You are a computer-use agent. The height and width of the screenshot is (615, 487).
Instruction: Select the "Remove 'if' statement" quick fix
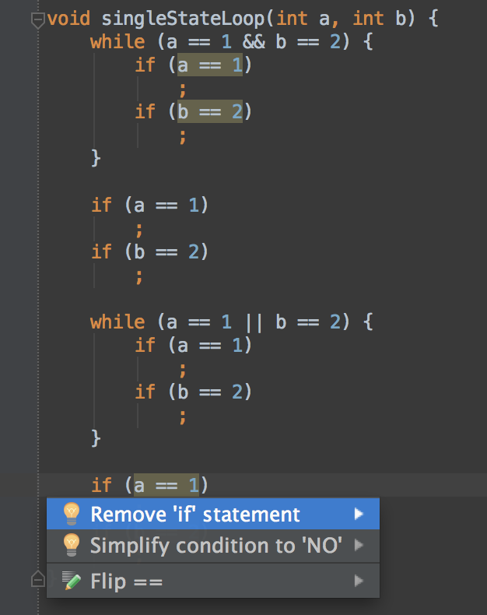click(213, 514)
